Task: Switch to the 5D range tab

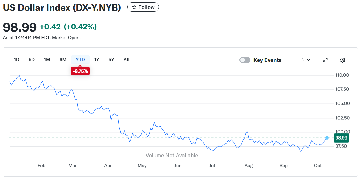Action: pyautogui.click(x=32, y=60)
